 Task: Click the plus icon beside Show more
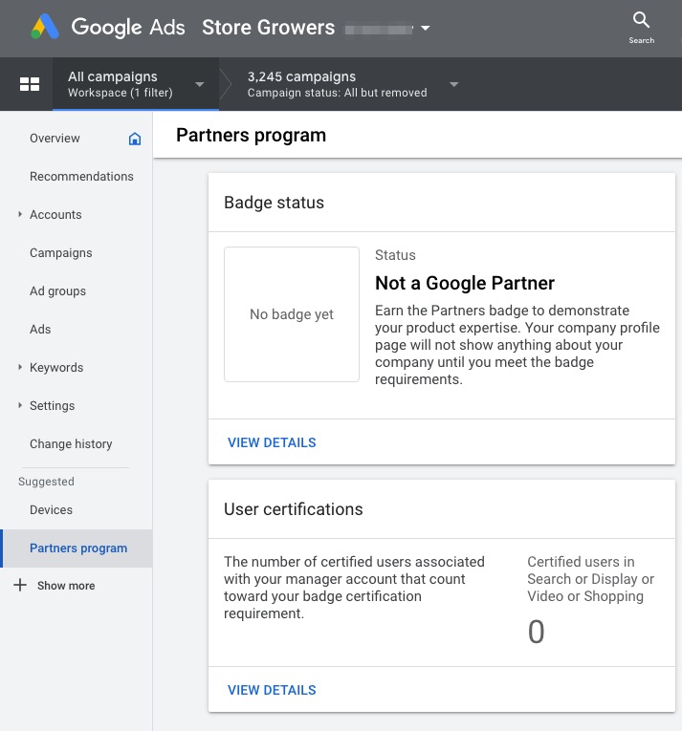tap(20, 585)
